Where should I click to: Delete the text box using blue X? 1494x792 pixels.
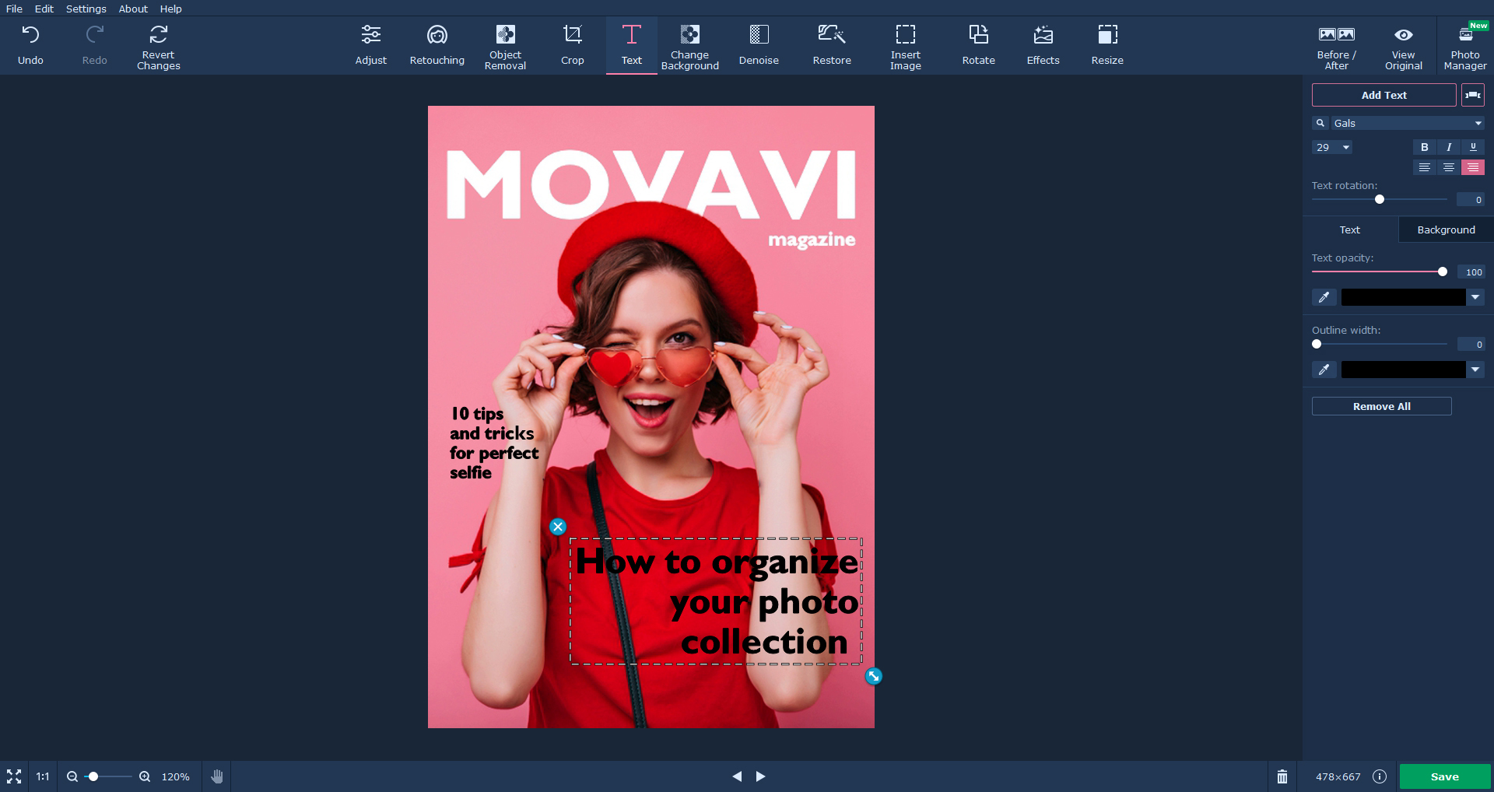tap(558, 527)
